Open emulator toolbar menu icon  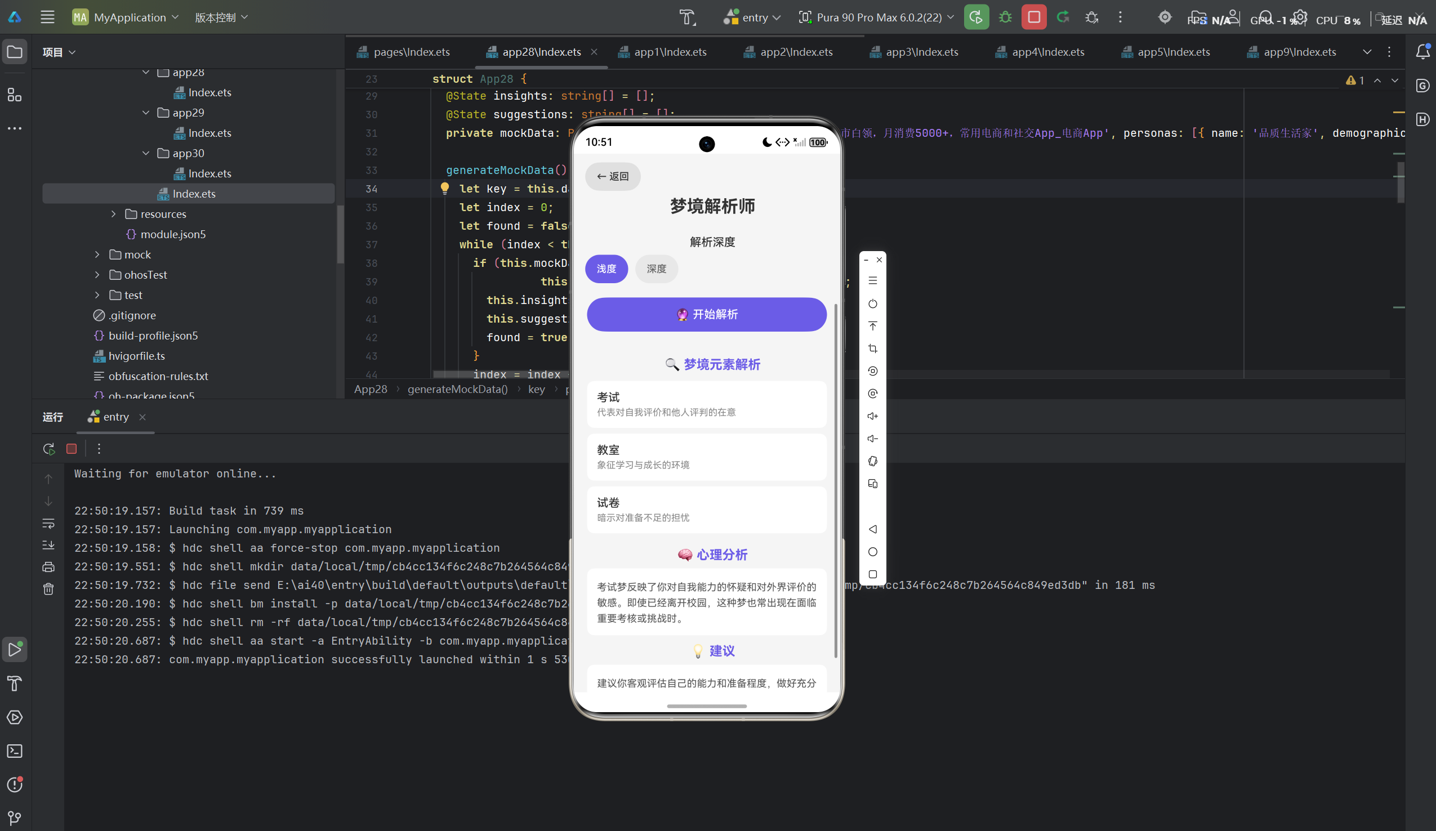point(872,281)
